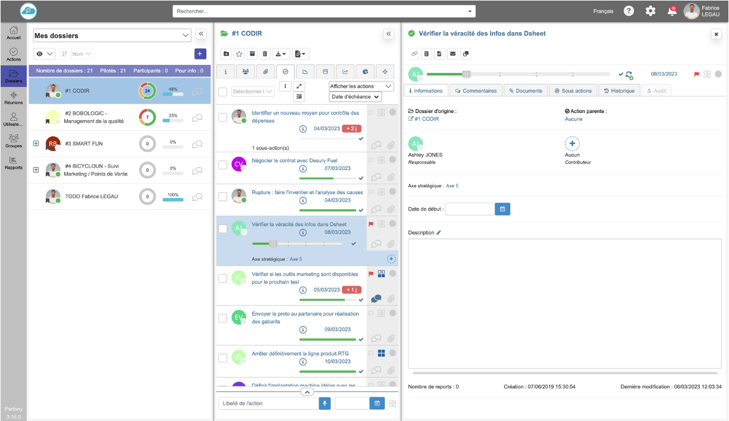Expand the #3 SMART FUN folder tree
This screenshot has height=421, width=729.
coord(36,143)
